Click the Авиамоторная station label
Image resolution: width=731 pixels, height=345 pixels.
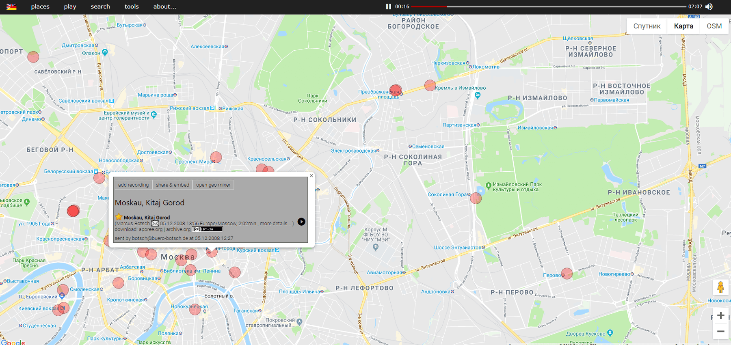(384, 272)
